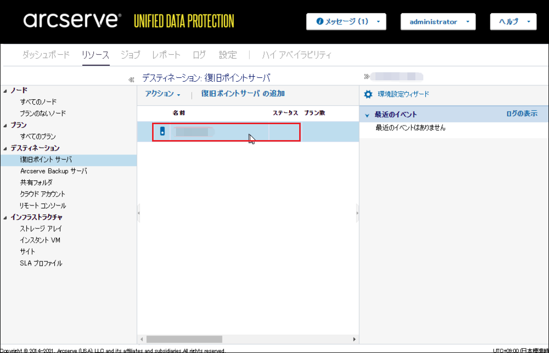Collapse the ノード tree section
This screenshot has width=549, height=353.
point(5,91)
